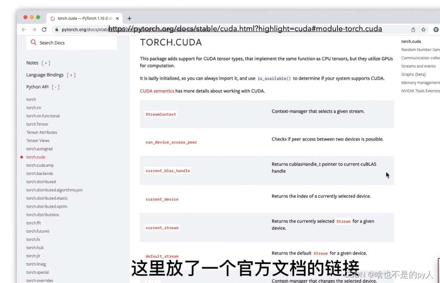The width and height of the screenshot is (440, 283).
Task: Open torch.autograd sidebar link
Action: 39,149
